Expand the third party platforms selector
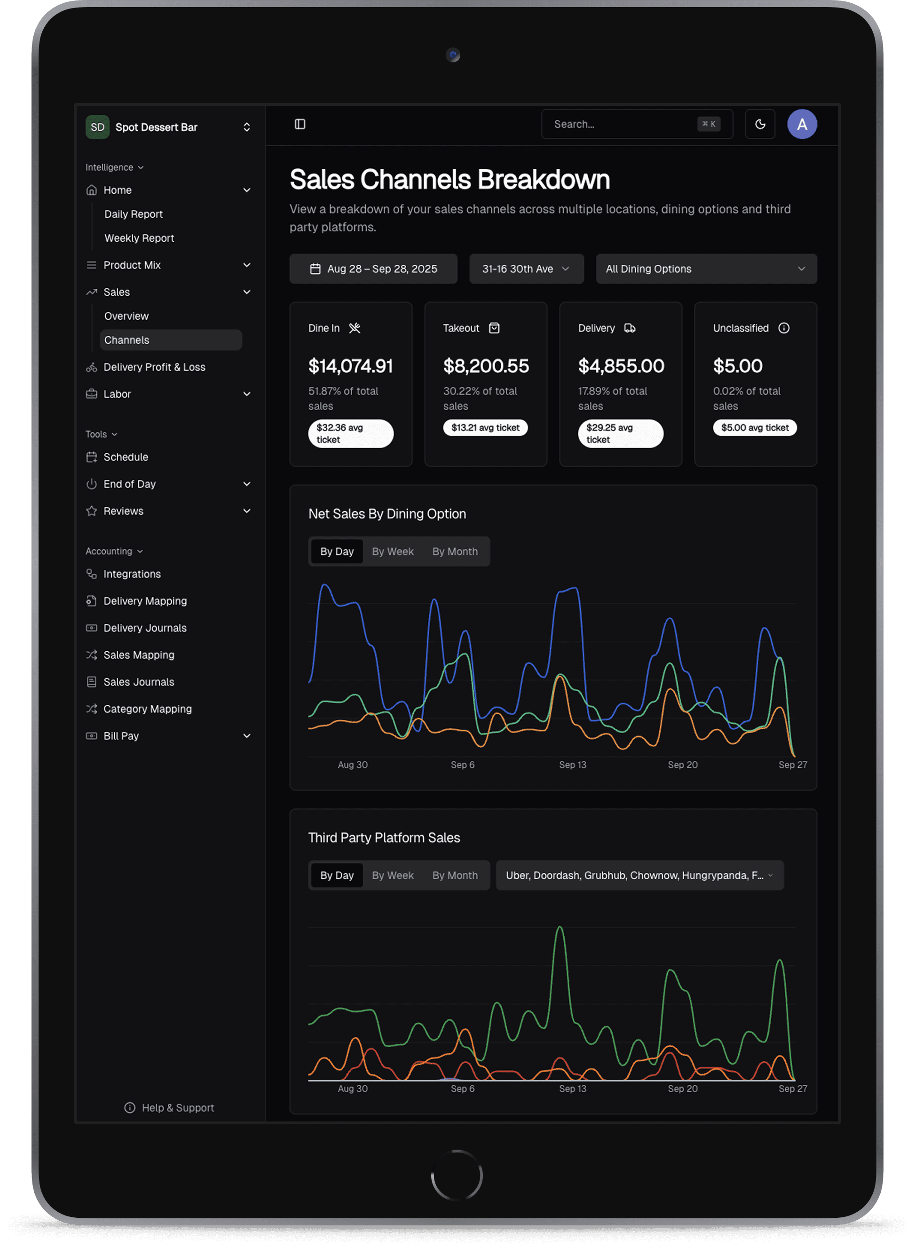 (x=639, y=876)
